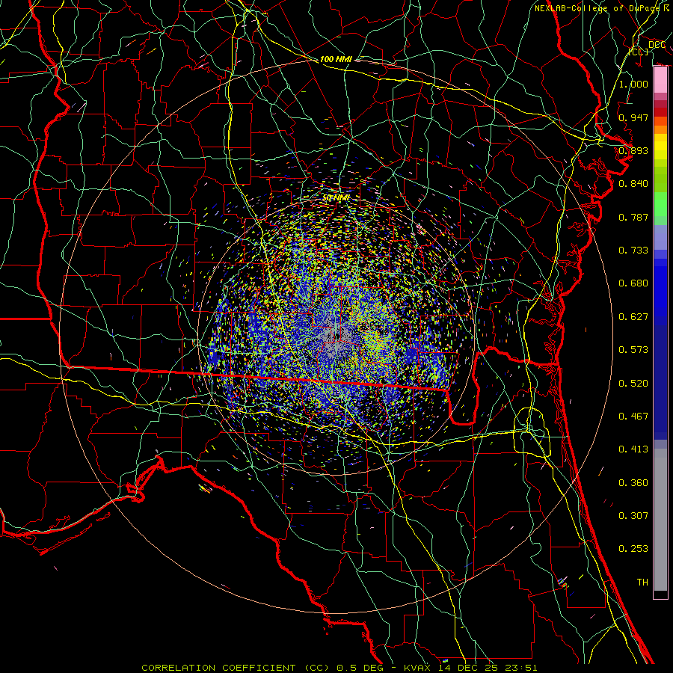
Task: Click the 100 NMI range ring label
Action: [x=336, y=59]
